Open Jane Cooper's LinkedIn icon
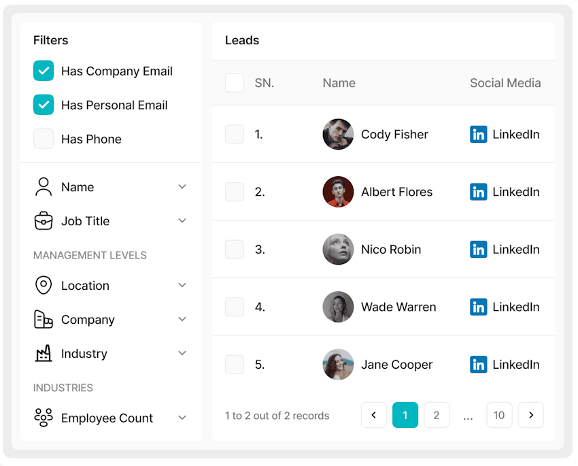Screen dimensions: 578x466 click(479, 365)
